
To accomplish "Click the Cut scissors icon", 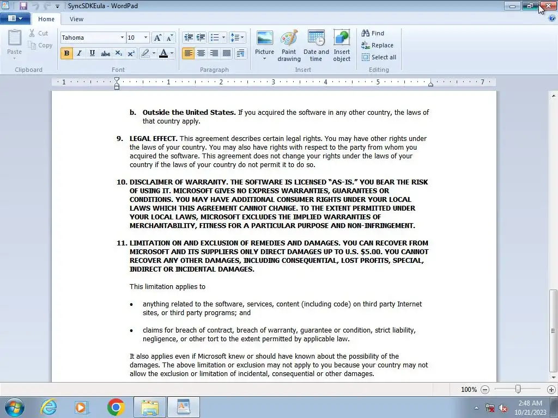I will tap(32, 33).
